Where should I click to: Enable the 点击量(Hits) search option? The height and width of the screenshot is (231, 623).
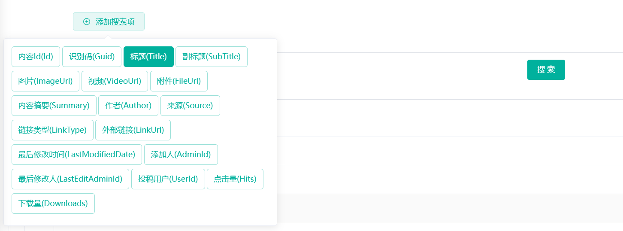point(235,179)
